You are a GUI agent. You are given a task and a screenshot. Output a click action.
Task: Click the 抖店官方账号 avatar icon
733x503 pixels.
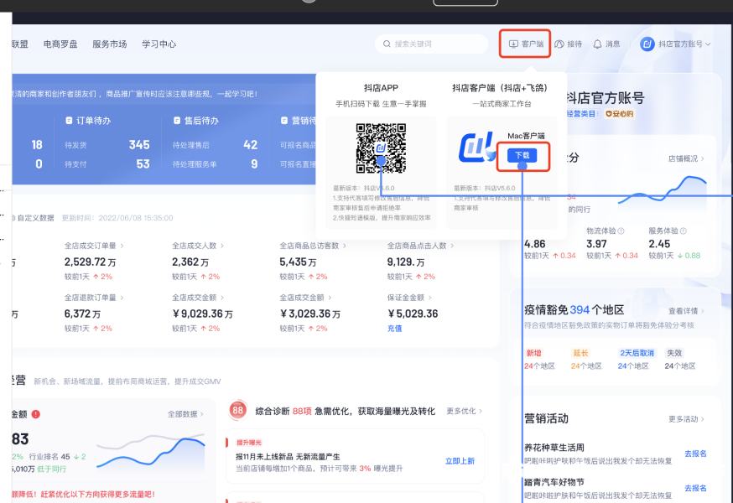(x=647, y=44)
